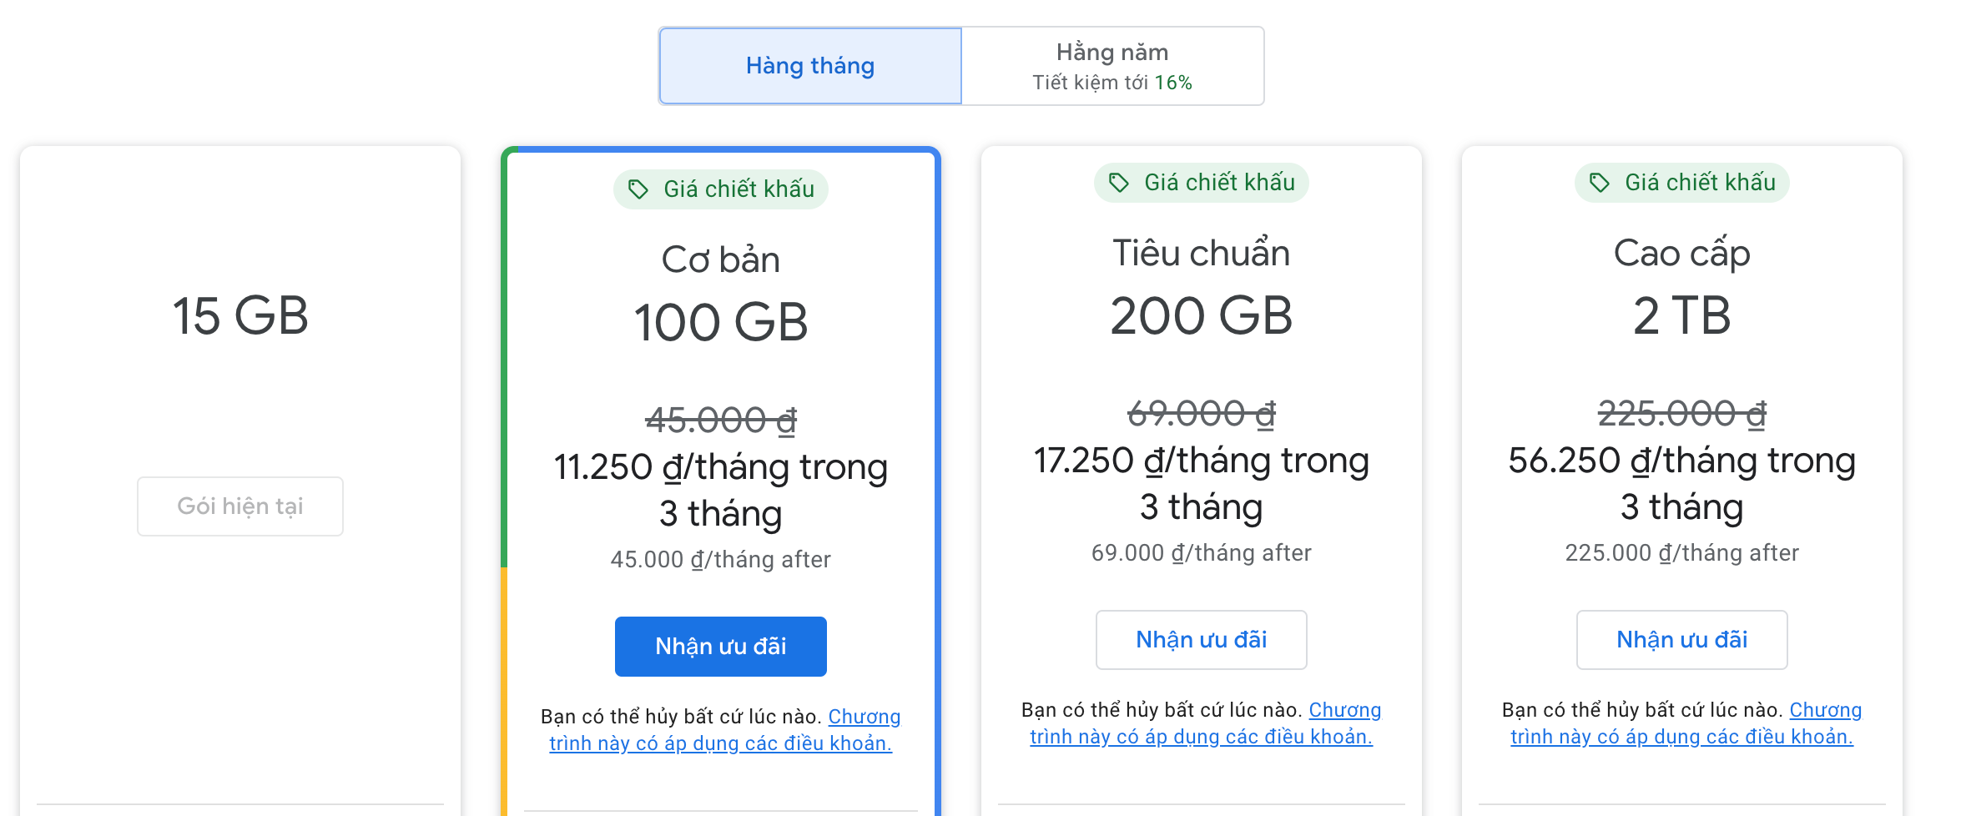
Task: Switch to Hằng năm annual billing
Action: click(x=1112, y=66)
